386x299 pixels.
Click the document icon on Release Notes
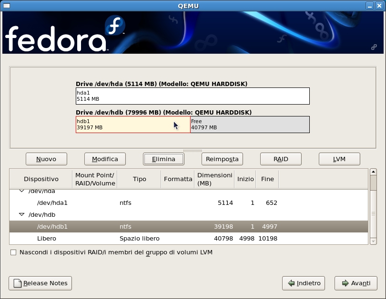tap(18, 283)
